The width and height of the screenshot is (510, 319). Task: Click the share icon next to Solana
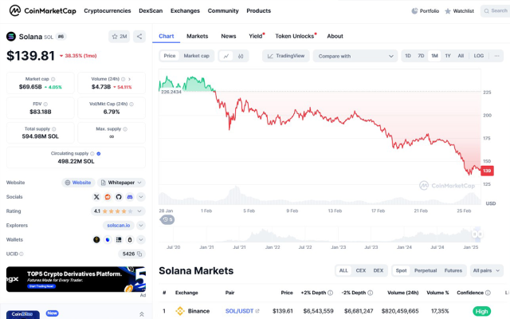(139, 37)
